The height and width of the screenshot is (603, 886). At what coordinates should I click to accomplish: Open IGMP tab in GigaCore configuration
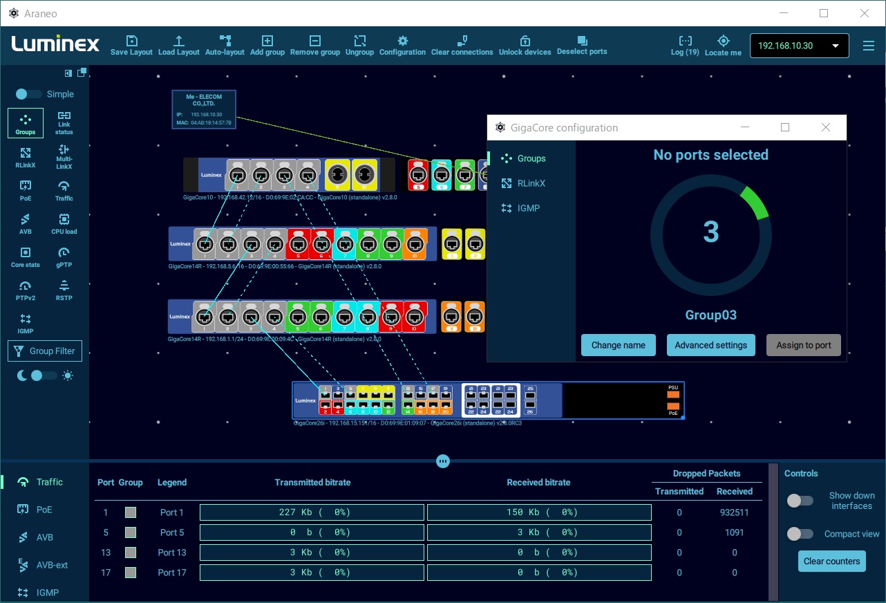531,208
